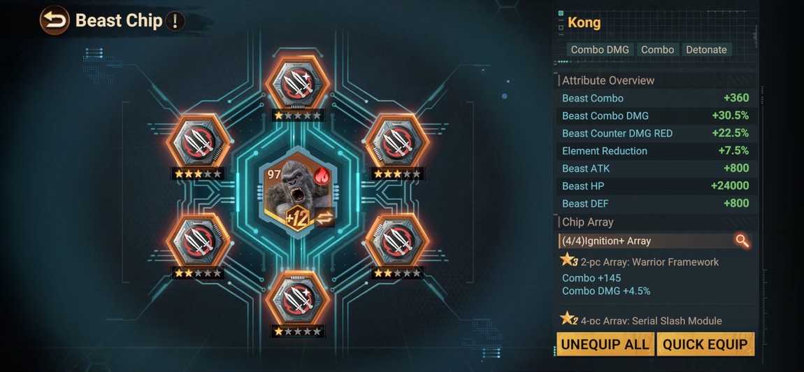
Task: Open 2-pc Array Warrior Framework entry
Action: pyautogui.click(x=649, y=262)
